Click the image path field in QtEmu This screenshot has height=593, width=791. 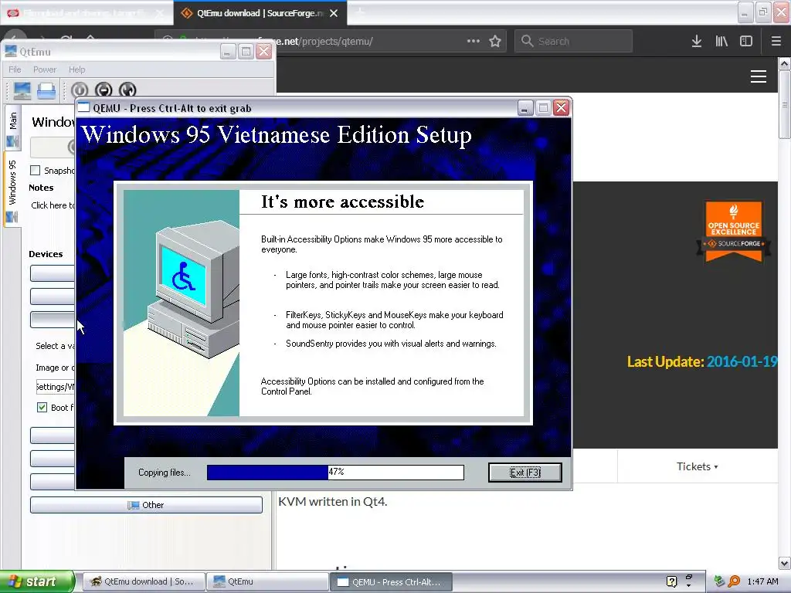point(55,387)
